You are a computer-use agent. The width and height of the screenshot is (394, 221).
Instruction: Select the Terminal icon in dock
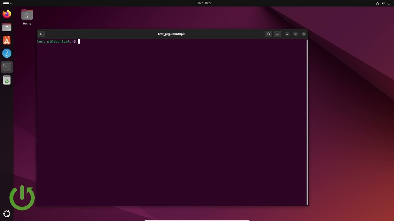(x=7, y=67)
